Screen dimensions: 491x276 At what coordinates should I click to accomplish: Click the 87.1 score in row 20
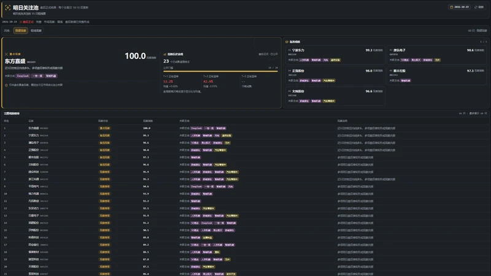coord(146,267)
